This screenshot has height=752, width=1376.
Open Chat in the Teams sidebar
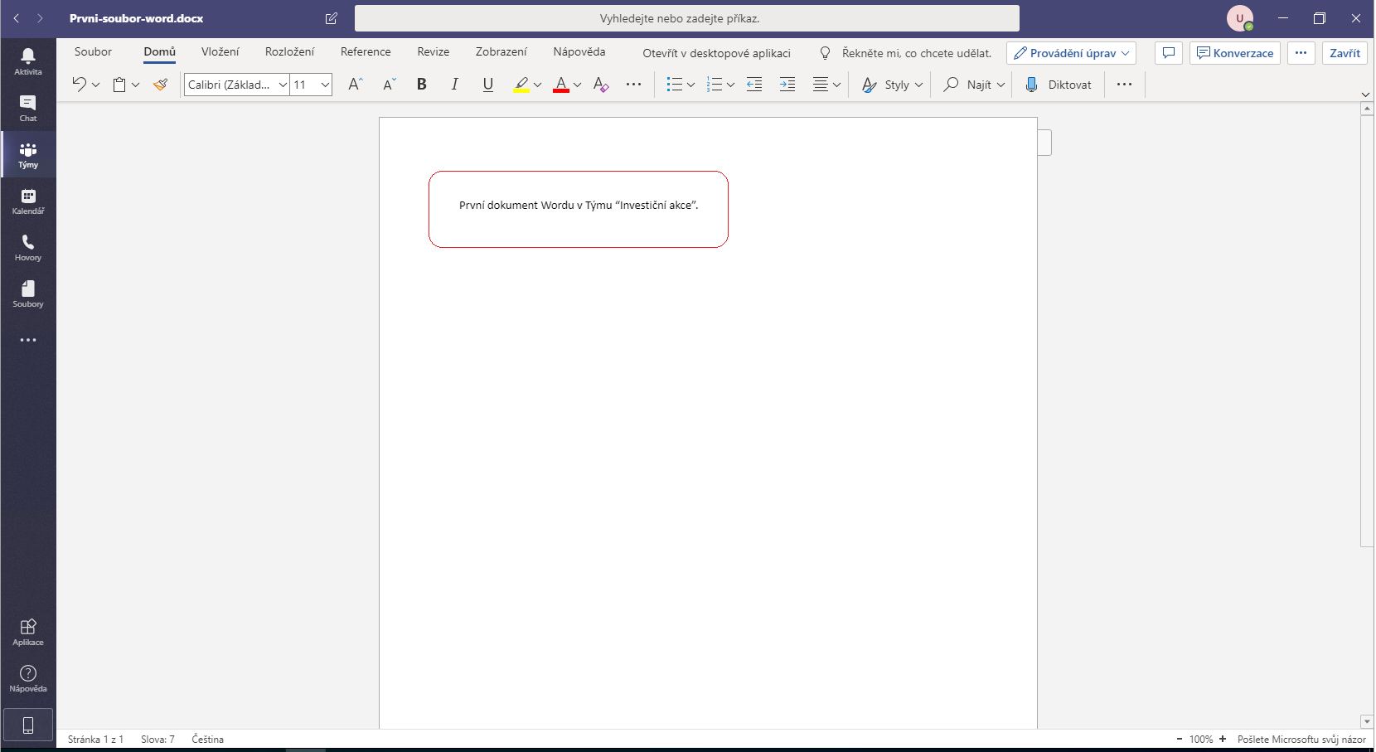coord(28,108)
